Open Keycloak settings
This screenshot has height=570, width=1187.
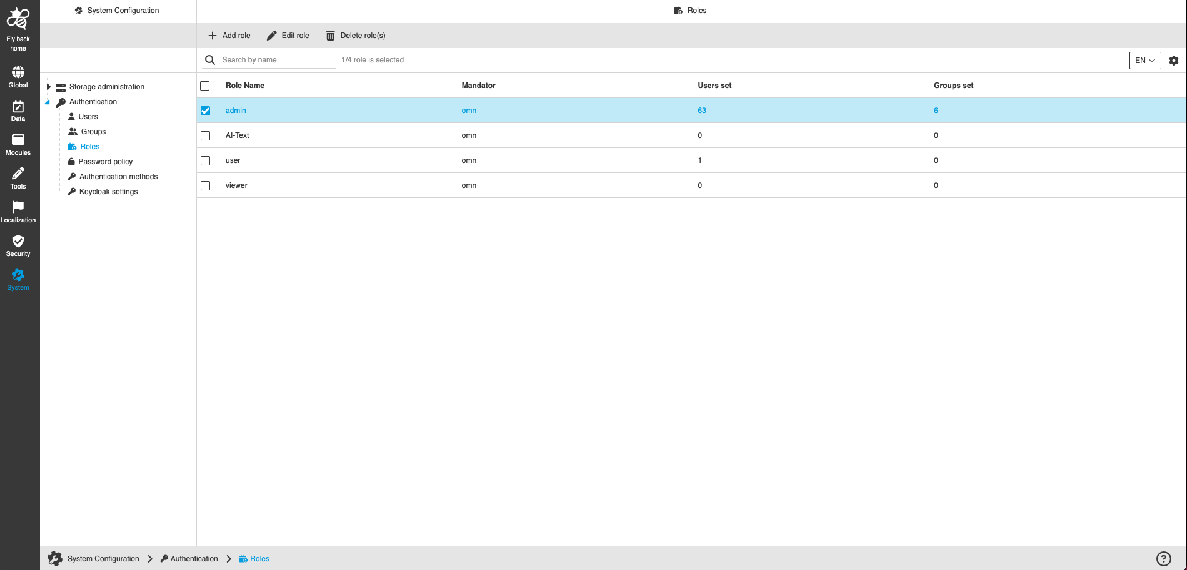coord(108,191)
